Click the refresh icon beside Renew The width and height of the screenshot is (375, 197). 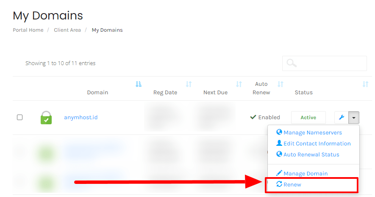[279, 184]
